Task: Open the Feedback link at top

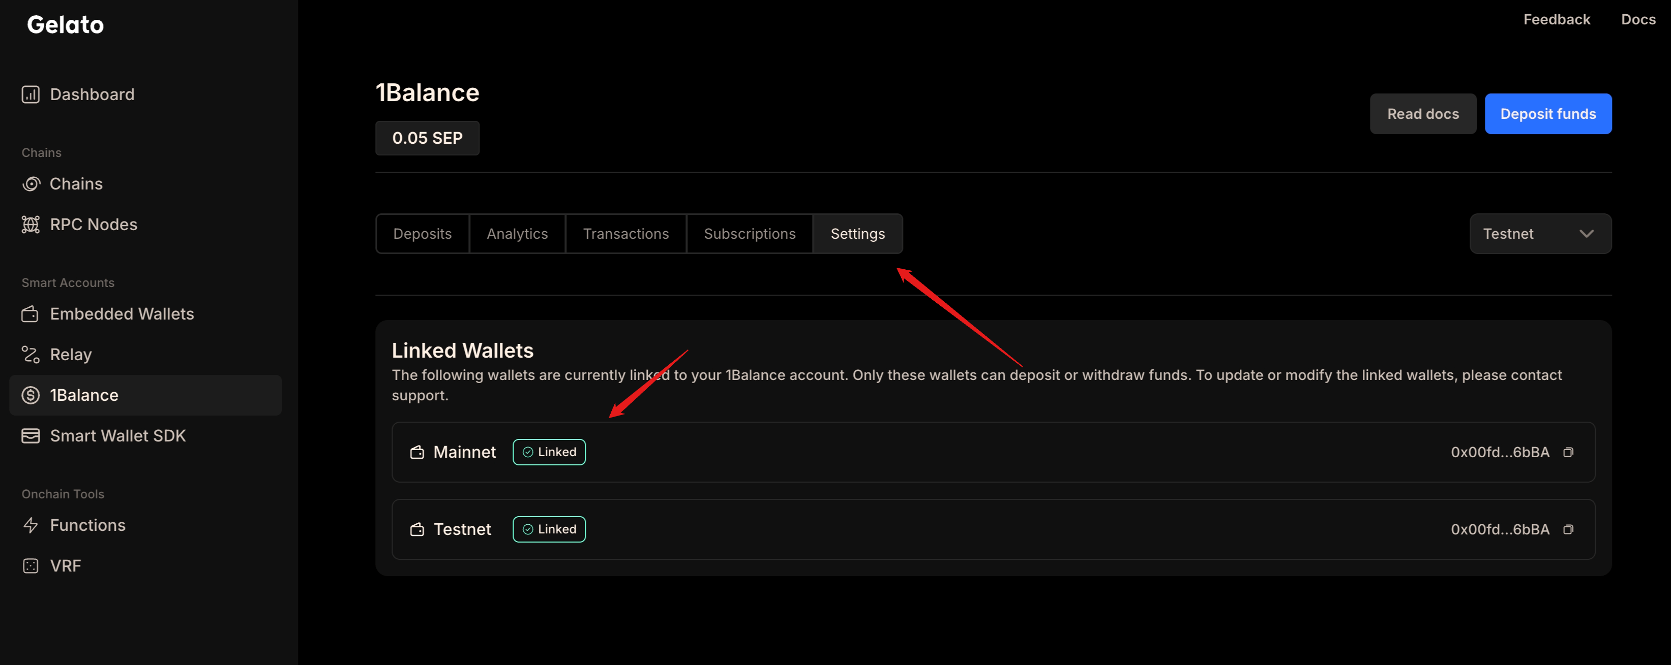Action: pyautogui.click(x=1556, y=19)
